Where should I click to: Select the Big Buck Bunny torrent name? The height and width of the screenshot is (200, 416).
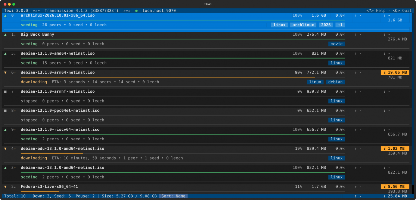(x=37, y=34)
